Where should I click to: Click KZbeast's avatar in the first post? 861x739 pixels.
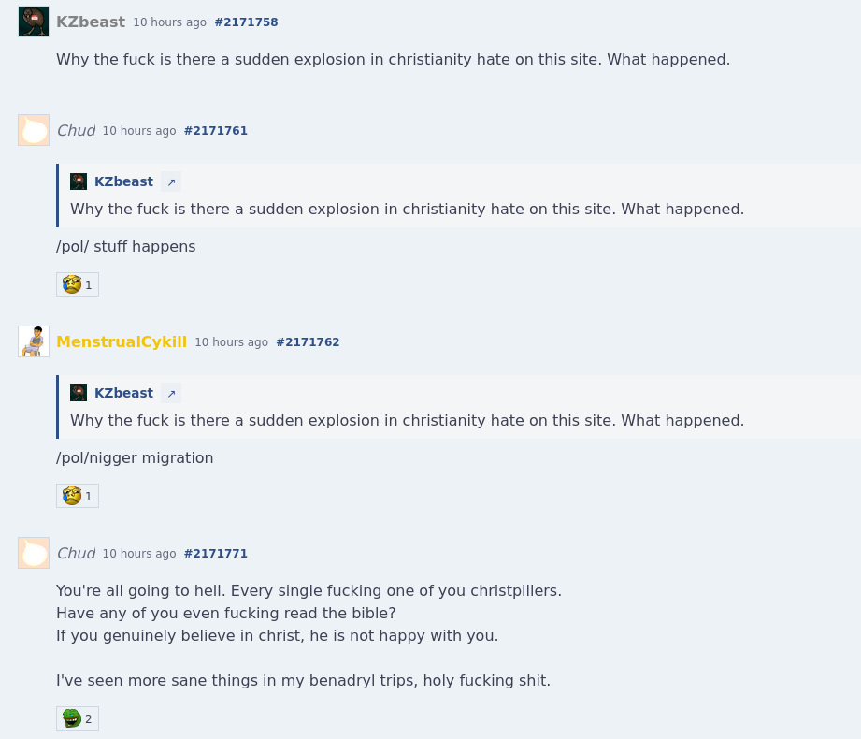click(x=34, y=22)
